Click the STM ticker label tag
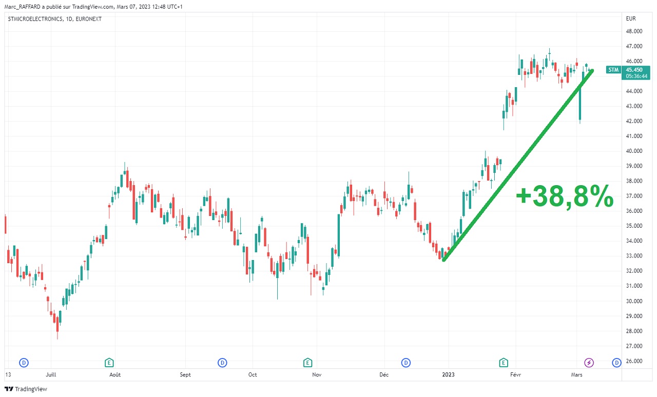Viewport: 657px width, 397px height. click(613, 70)
